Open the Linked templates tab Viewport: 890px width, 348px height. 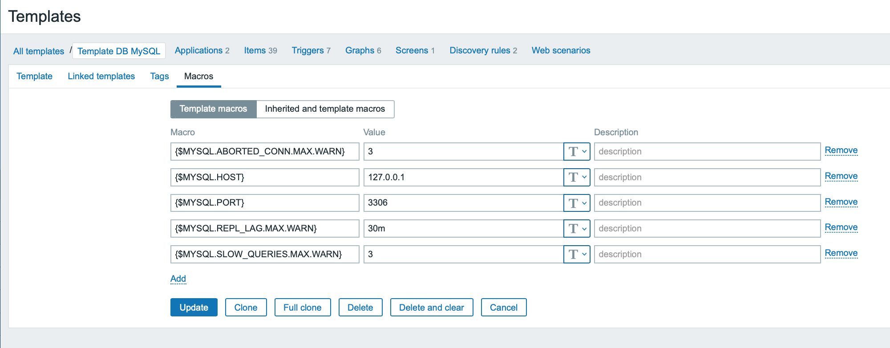pyautogui.click(x=101, y=76)
